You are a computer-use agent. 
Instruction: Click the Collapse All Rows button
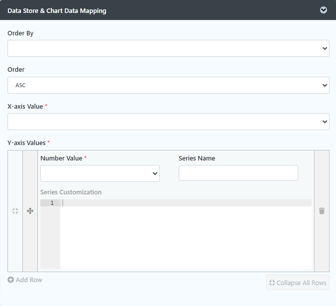point(298,283)
